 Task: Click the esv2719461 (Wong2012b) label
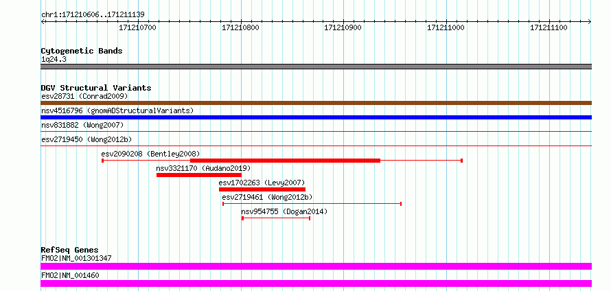coord(267,197)
